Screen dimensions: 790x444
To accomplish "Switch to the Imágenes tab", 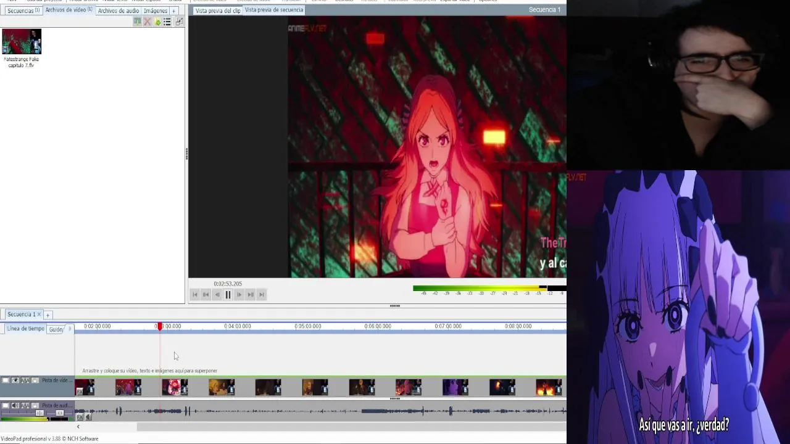I will point(155,10).
